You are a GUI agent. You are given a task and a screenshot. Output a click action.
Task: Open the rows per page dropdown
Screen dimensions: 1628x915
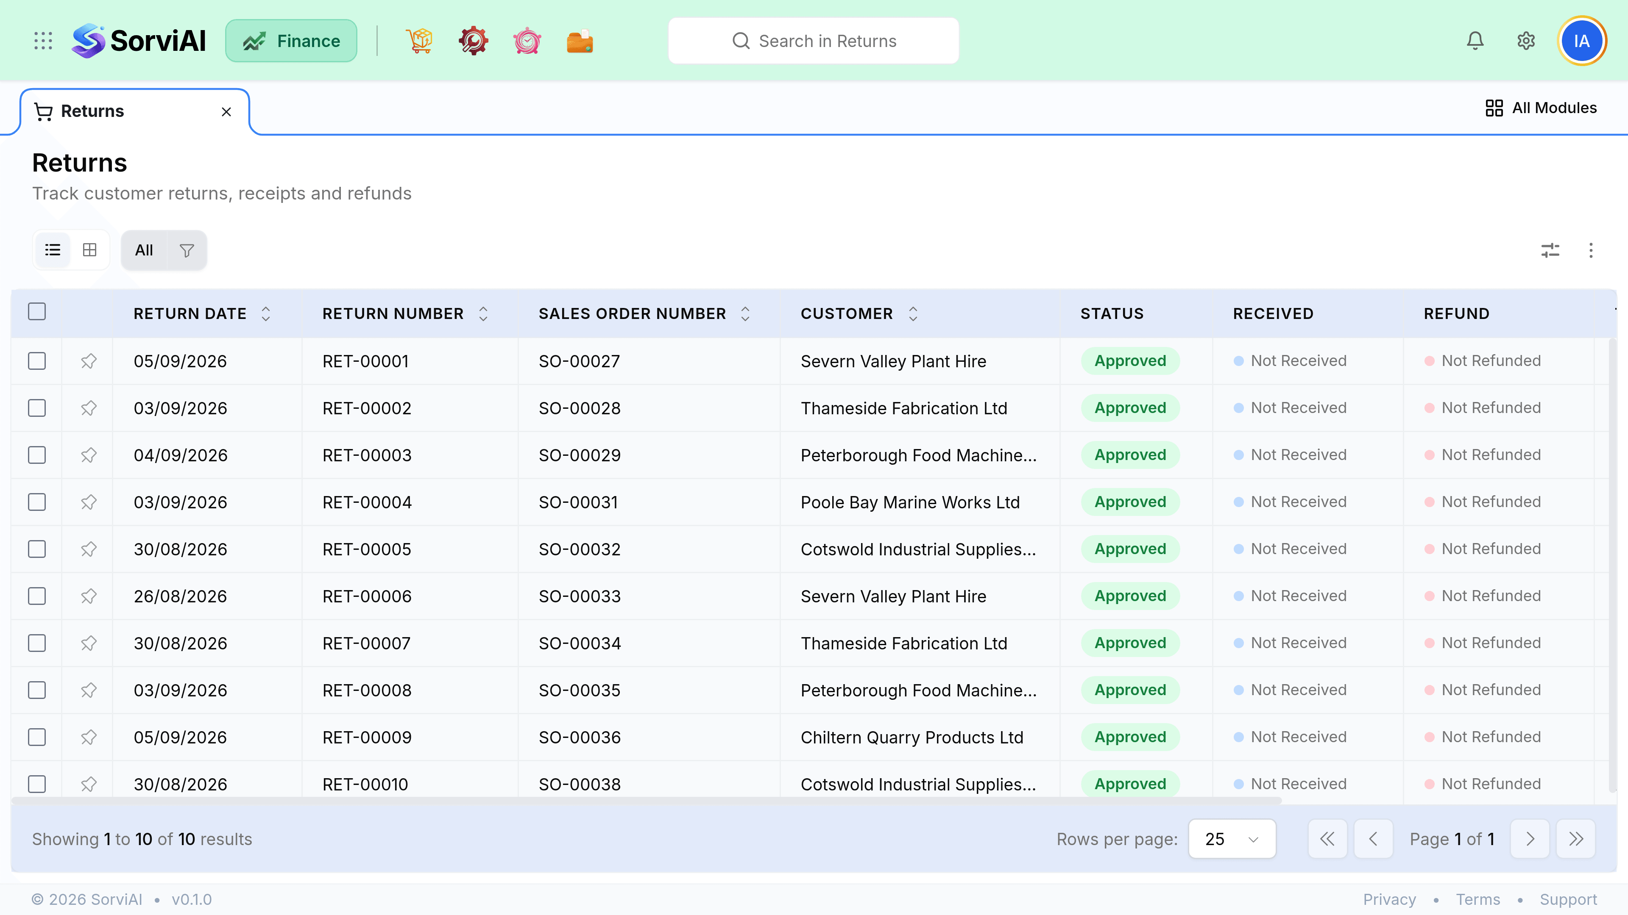[1232, 839]
